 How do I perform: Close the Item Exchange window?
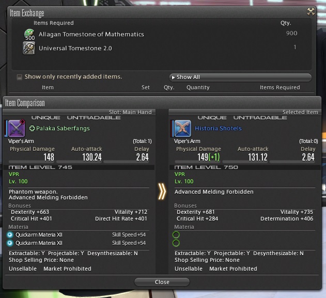point(311,12)
